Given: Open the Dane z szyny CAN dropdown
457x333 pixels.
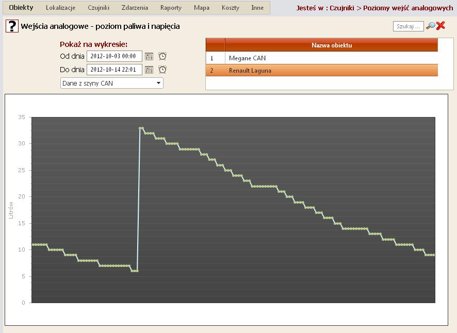Looking at the screenshot, I should tap(111, 83).
